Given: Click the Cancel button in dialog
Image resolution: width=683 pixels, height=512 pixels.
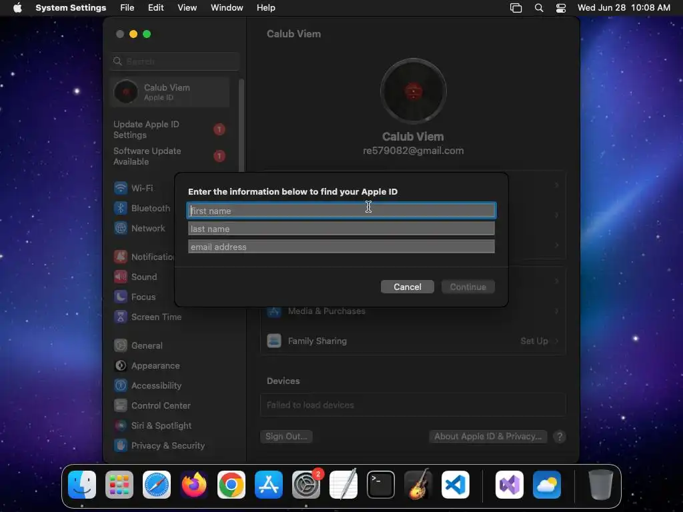Looking at the screenshot, I should (408, 287).
